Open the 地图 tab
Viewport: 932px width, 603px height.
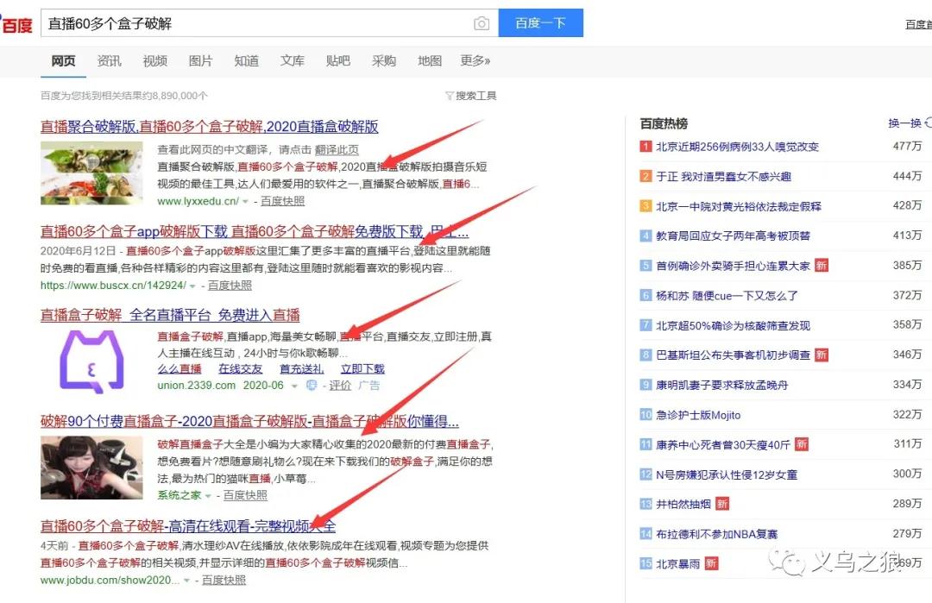(429, 61)
